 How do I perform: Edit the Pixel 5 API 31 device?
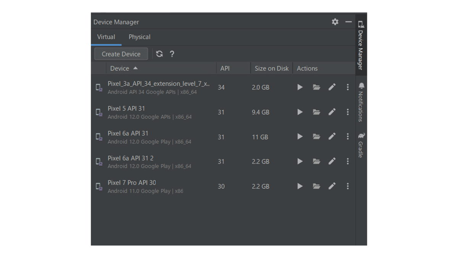[332, 112]
